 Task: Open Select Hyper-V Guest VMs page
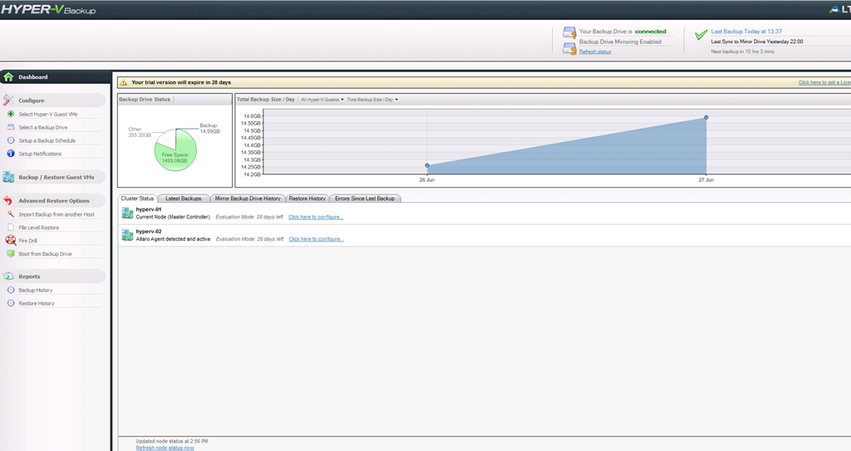[47, 115]
